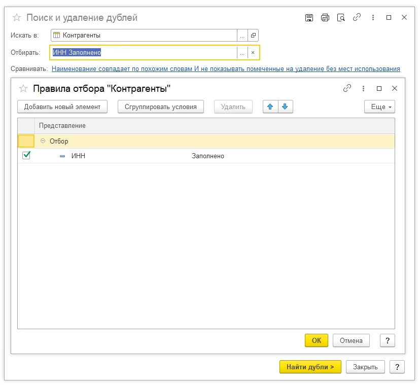This screenshot has width=420, height=385.
Task: Clear the Отбирать field with the x
Action: [253, 53]
